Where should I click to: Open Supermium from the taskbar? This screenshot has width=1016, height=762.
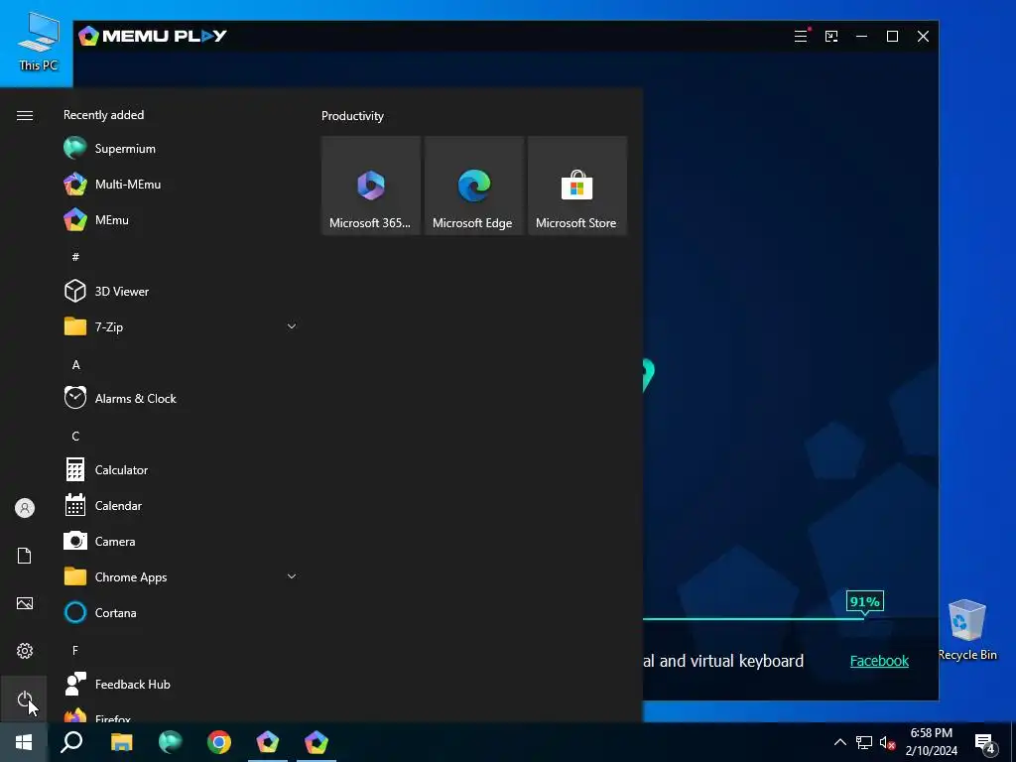coord(171,742)
